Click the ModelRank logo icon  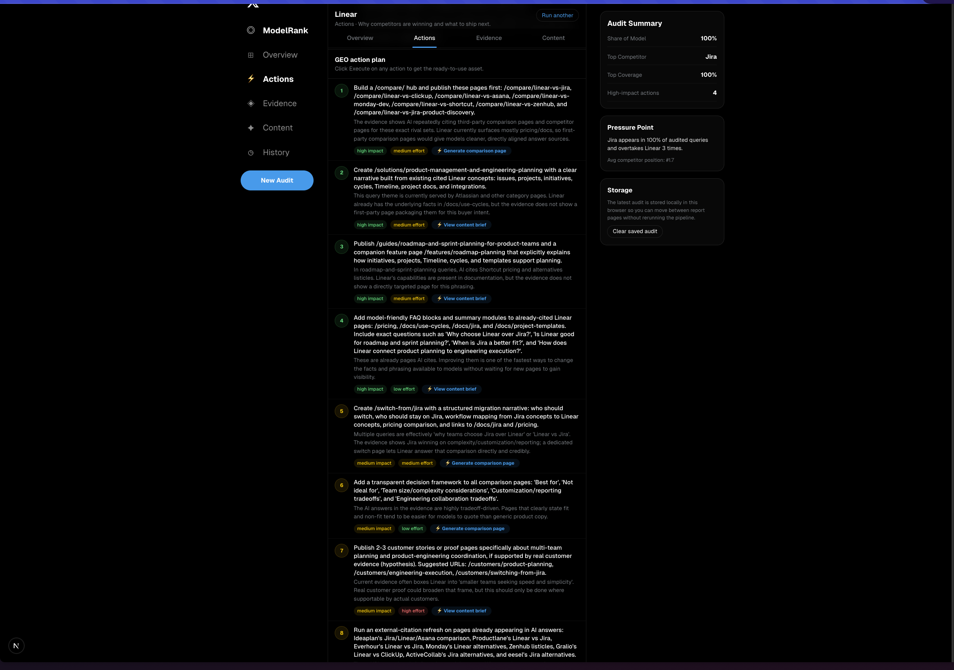point(250,30)
